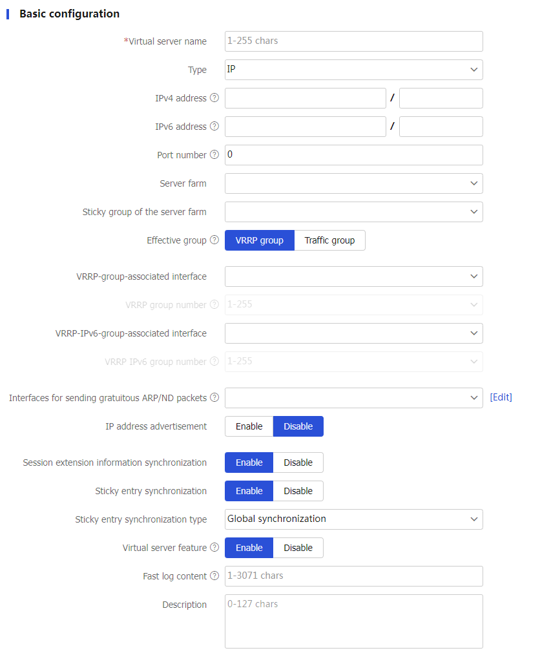Disable the Virtual server feature

(298, 548)
